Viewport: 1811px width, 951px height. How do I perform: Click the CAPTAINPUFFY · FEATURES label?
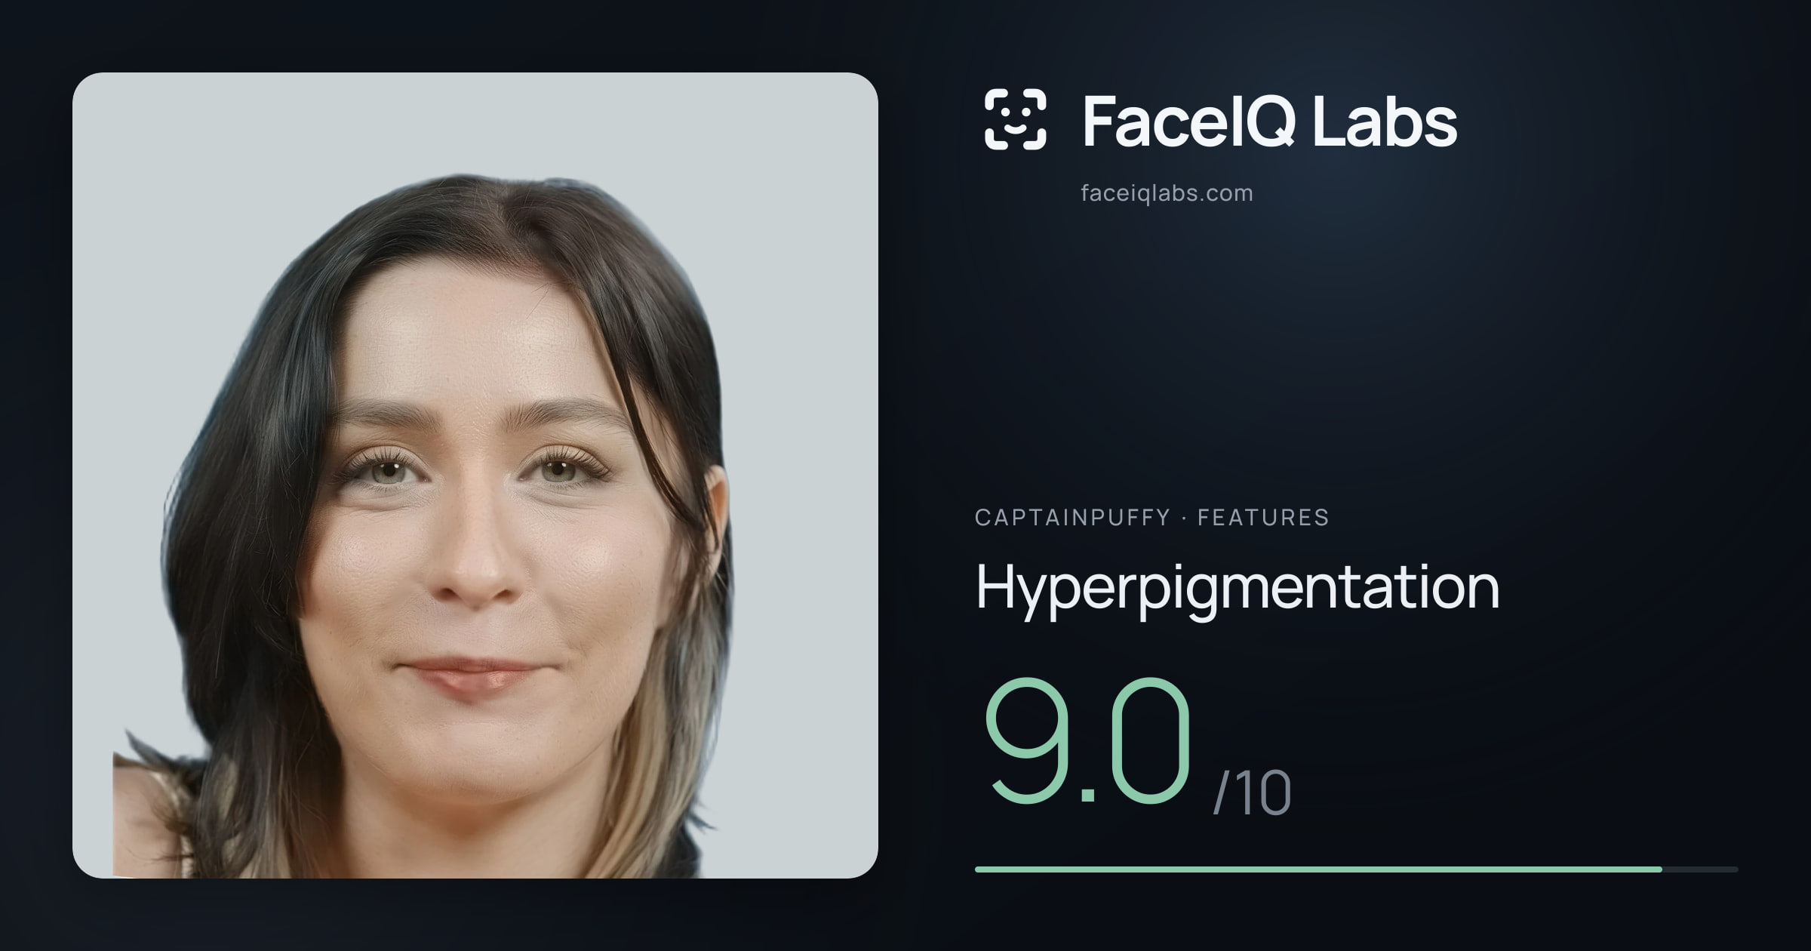click(x=1151, y=517)
